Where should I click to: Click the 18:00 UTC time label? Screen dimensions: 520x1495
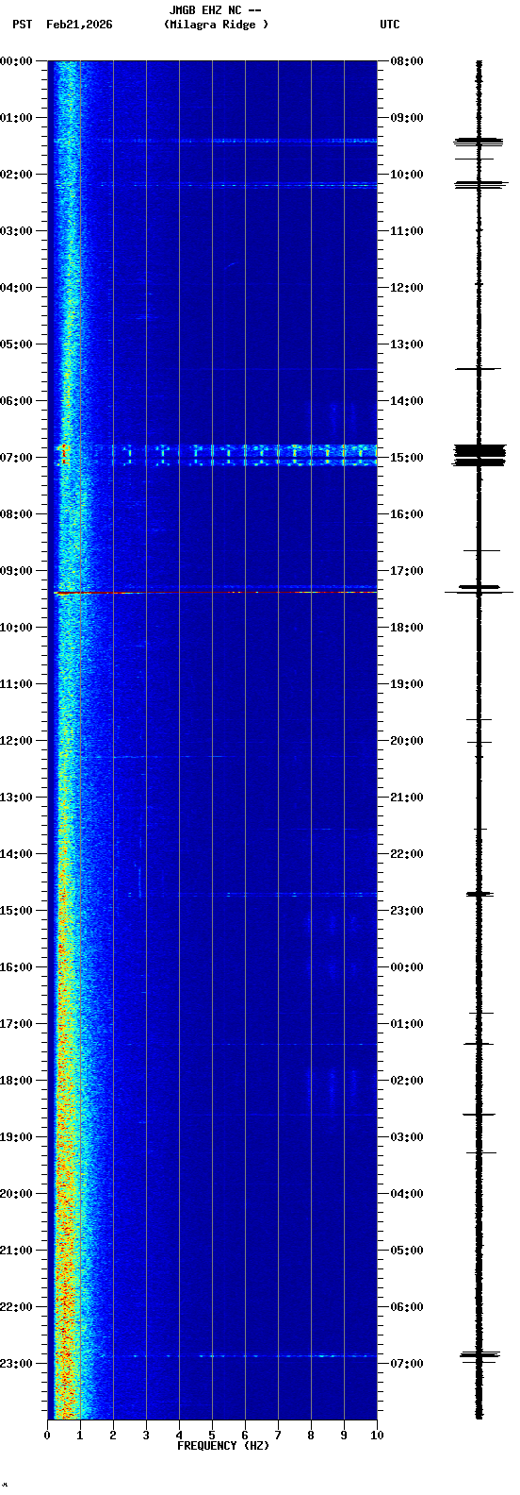(x=407, y=628)
